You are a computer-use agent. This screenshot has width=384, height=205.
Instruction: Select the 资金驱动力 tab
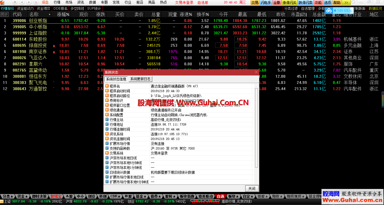click(x=25, y=8)
